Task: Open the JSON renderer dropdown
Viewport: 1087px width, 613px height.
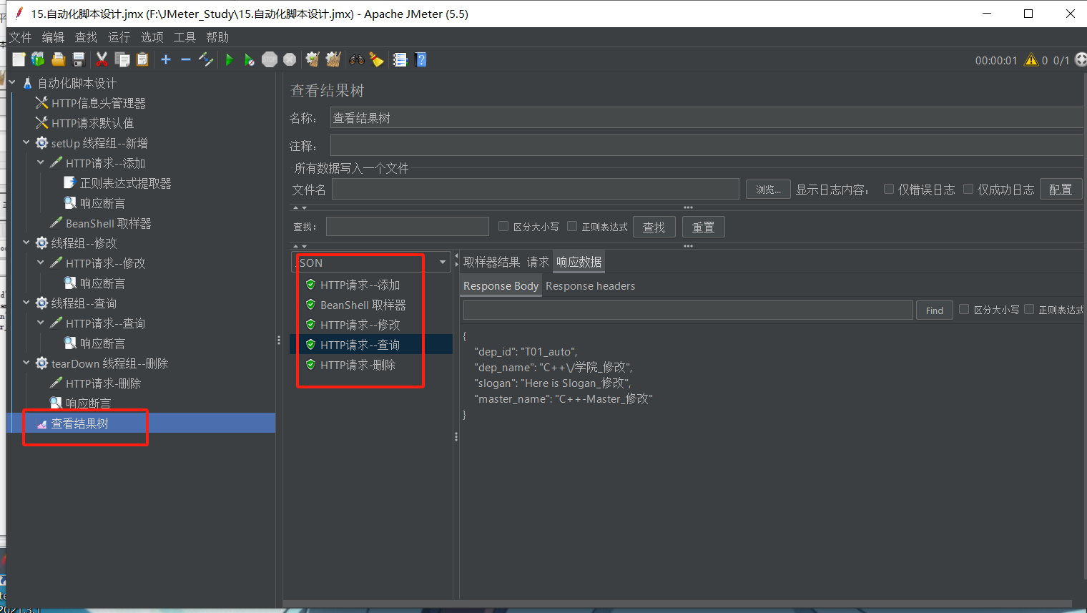Action: [370, 263]
